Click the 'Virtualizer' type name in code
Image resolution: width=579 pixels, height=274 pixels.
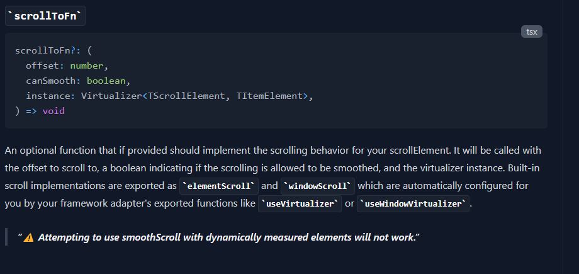(111, 96)
